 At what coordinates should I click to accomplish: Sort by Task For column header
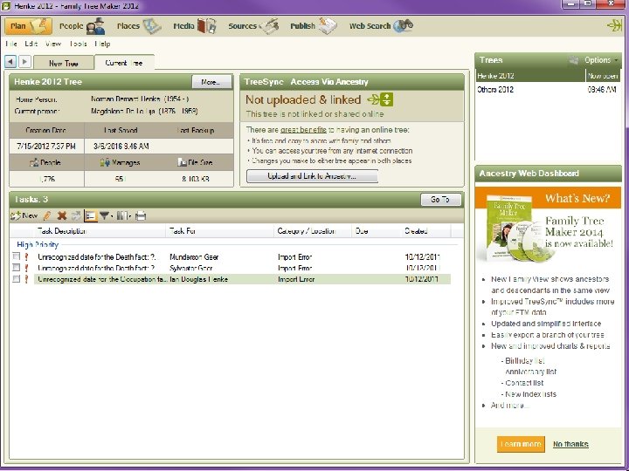pos(219,231)
